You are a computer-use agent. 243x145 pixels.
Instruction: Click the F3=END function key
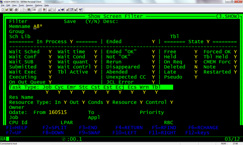coord(88,128)
